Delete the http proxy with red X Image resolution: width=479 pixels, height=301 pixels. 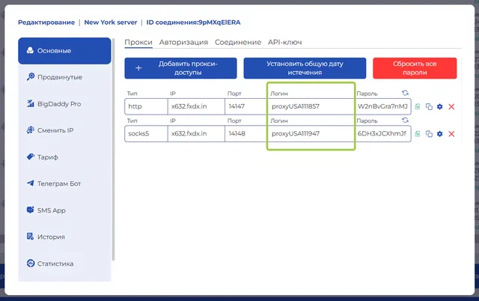pyautogui.click(x=451, y=106)
